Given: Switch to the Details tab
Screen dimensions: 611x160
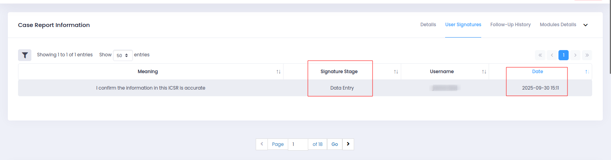Looking at the screenshot, I should (x=428, y=25).
